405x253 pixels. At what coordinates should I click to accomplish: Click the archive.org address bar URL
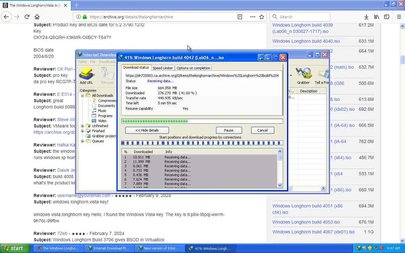click(131, 17)
